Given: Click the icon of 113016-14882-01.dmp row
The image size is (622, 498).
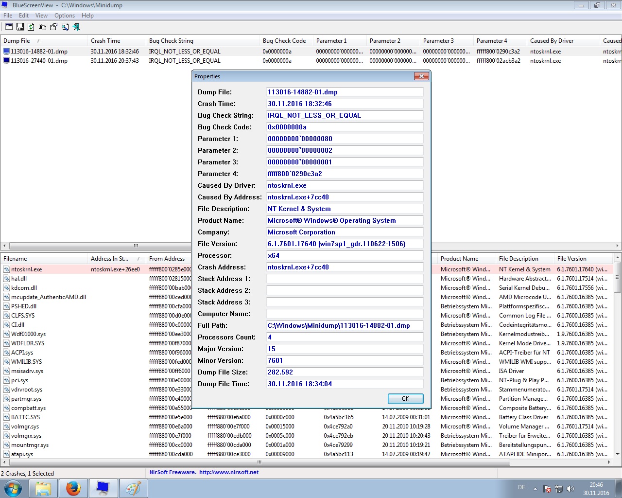Looking at the screenshot, I should (x=6, y=51).
